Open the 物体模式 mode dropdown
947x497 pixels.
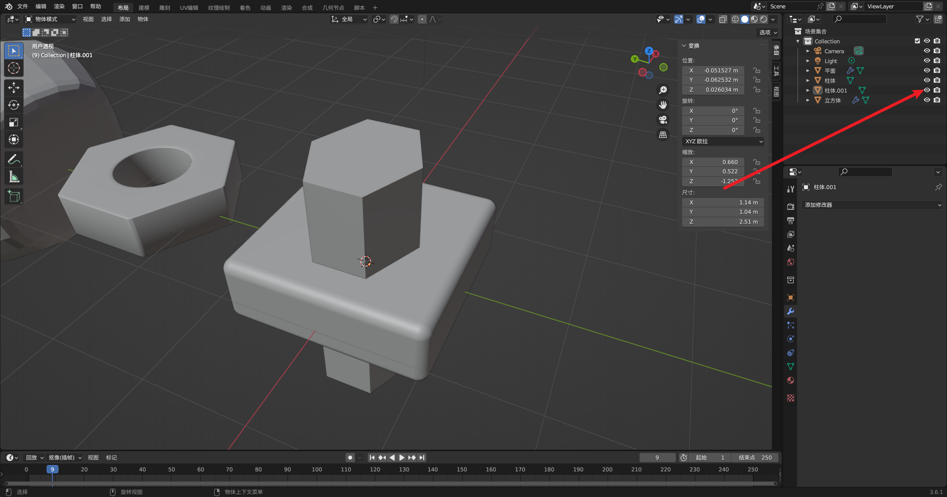50,19
